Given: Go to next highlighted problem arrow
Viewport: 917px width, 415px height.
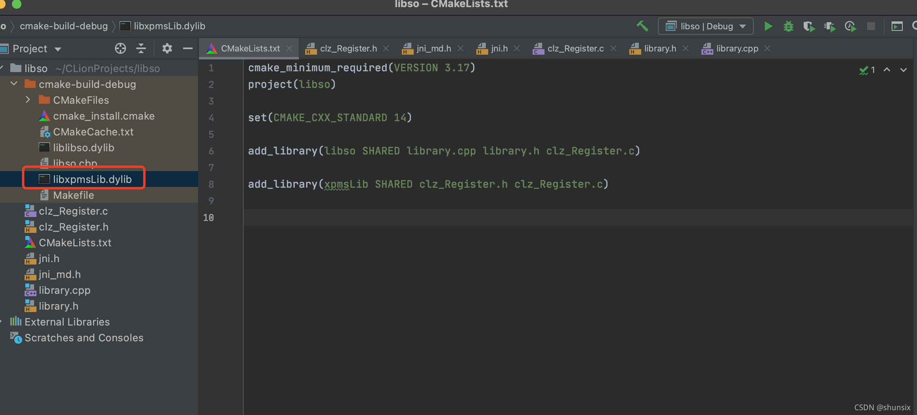Looking at the screenshot, I should [x=904, y=70].
